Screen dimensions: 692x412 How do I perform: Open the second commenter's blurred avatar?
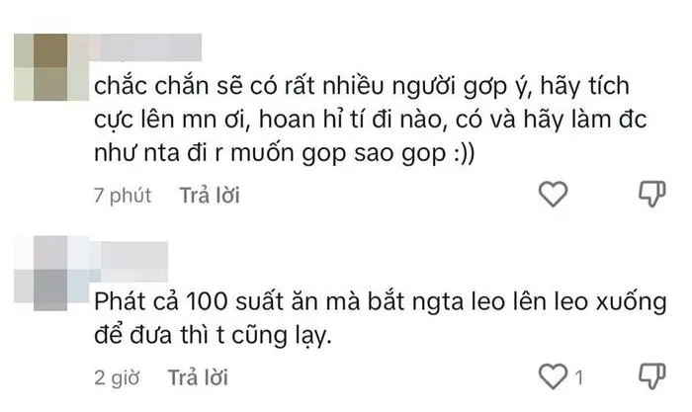tap(51, 273)
